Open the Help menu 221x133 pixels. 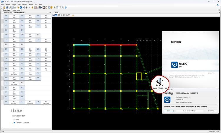pos(40,4)
